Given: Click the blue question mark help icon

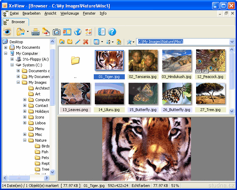Looking at the screenshot, I should tap(112, 32).
